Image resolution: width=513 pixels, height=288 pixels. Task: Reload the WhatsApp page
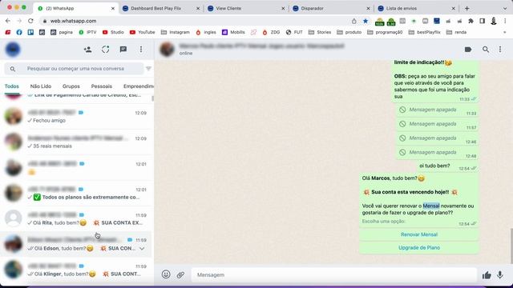(x=30, y=21)
